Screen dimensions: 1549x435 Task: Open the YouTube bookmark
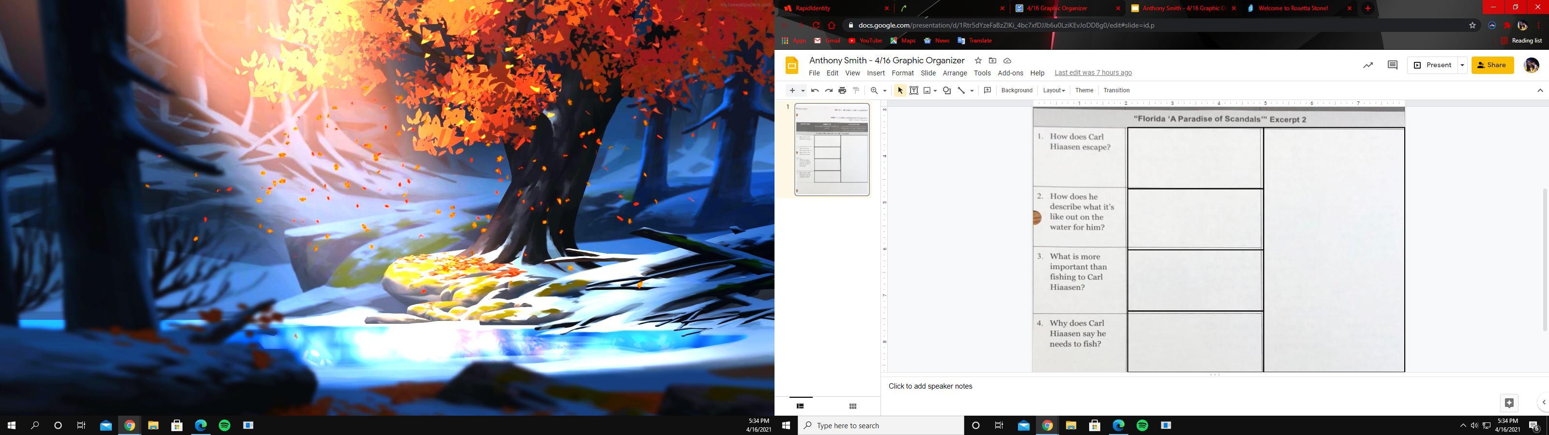(x=866, y=41)
